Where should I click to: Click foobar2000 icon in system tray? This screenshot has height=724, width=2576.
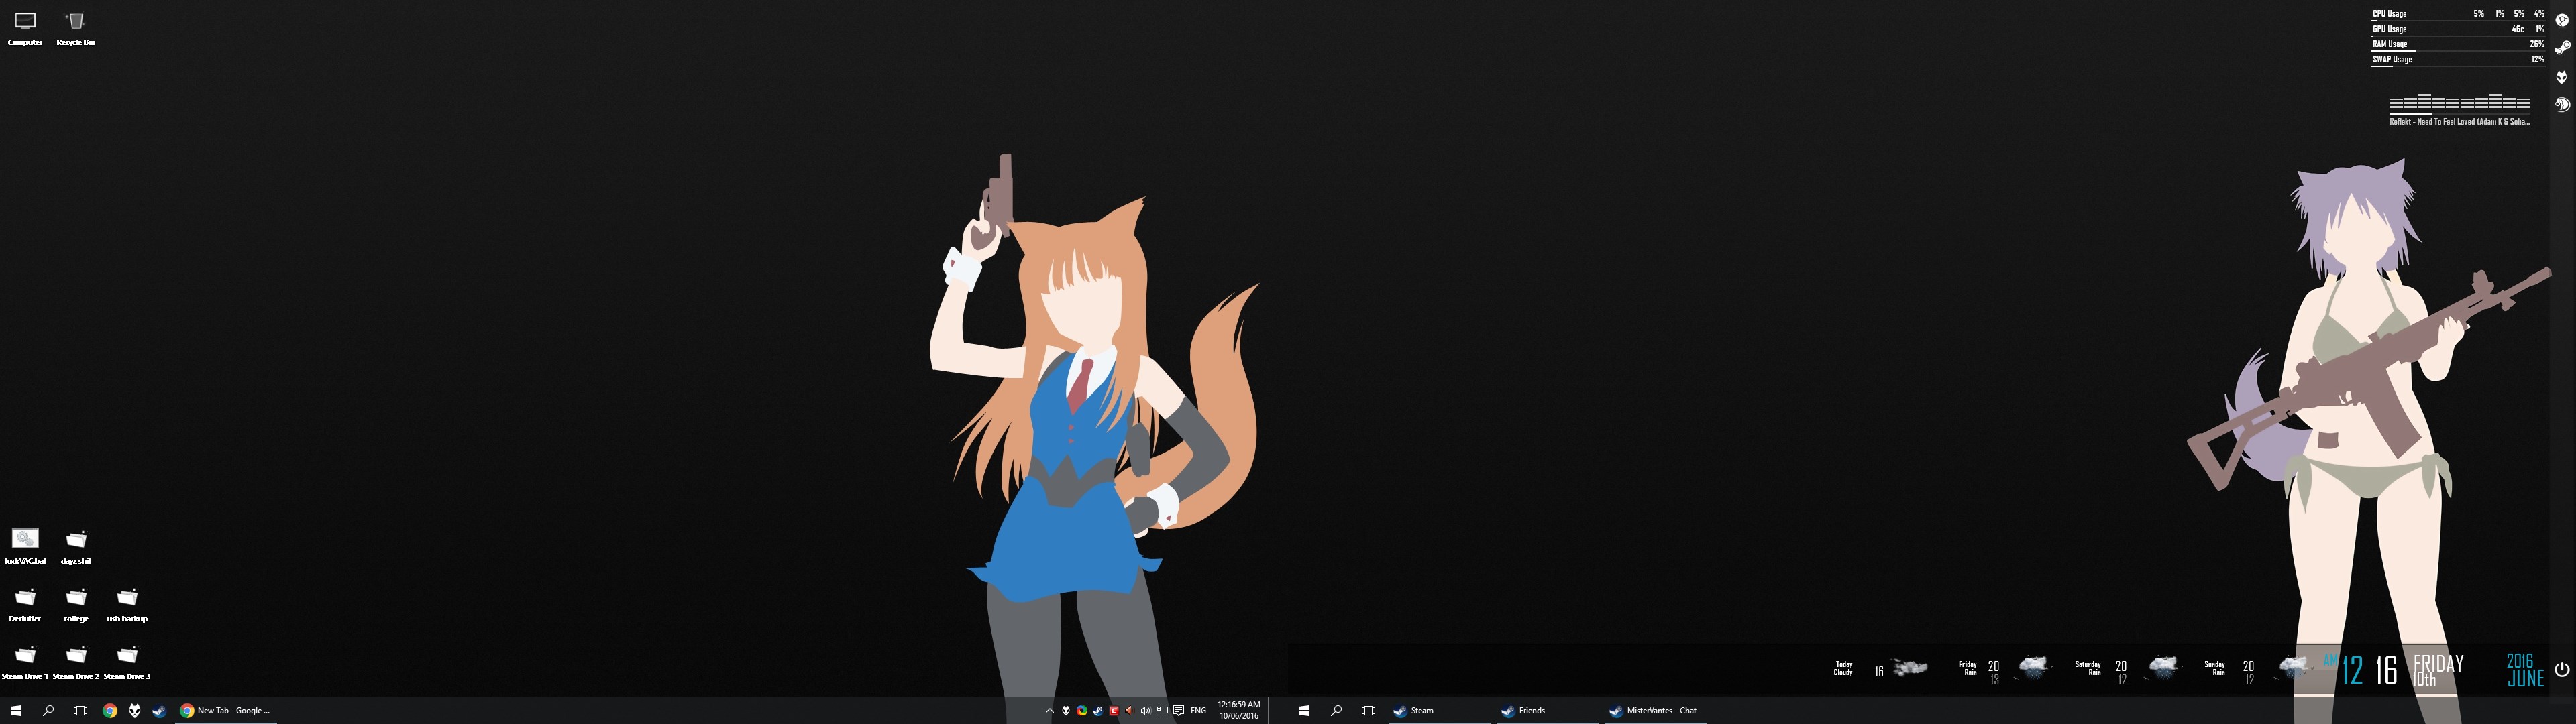(x=1066, y=711)
